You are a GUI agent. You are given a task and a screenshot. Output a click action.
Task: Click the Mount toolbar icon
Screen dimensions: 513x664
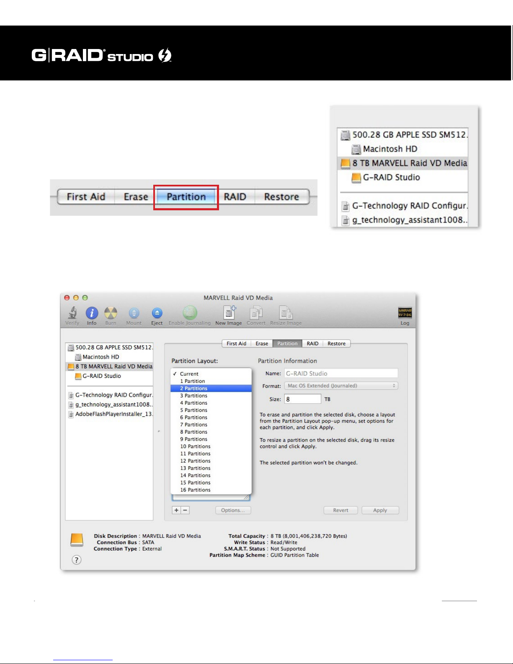[134, 313]
